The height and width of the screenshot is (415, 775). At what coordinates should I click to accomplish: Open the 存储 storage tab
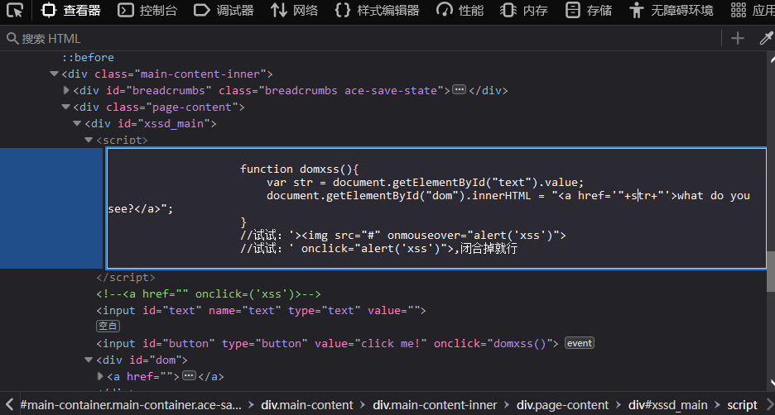(589, 11)
